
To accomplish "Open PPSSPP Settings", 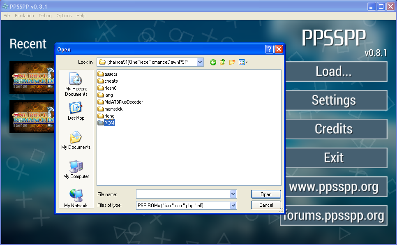I will coord(337,100).
